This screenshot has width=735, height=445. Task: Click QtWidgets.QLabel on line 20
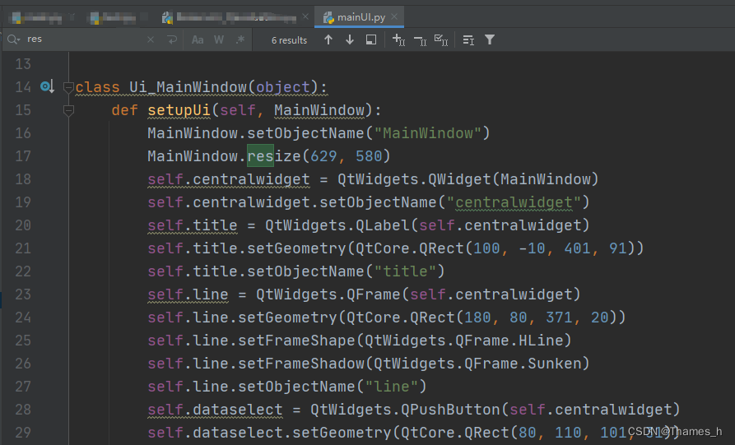(338, 225)
